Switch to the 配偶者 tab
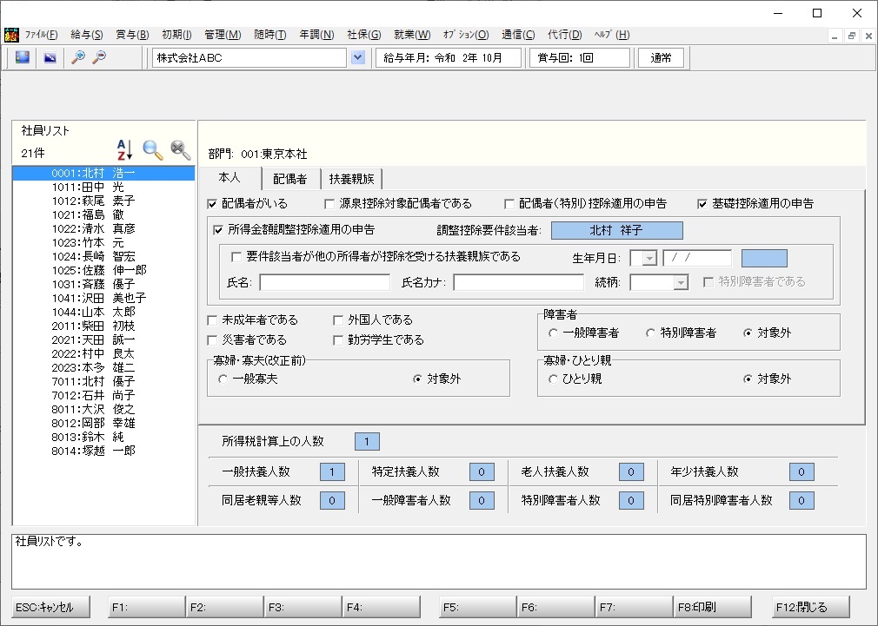This screenshot has width=878, height=626. pyautogui.click(x=290, y=179)
